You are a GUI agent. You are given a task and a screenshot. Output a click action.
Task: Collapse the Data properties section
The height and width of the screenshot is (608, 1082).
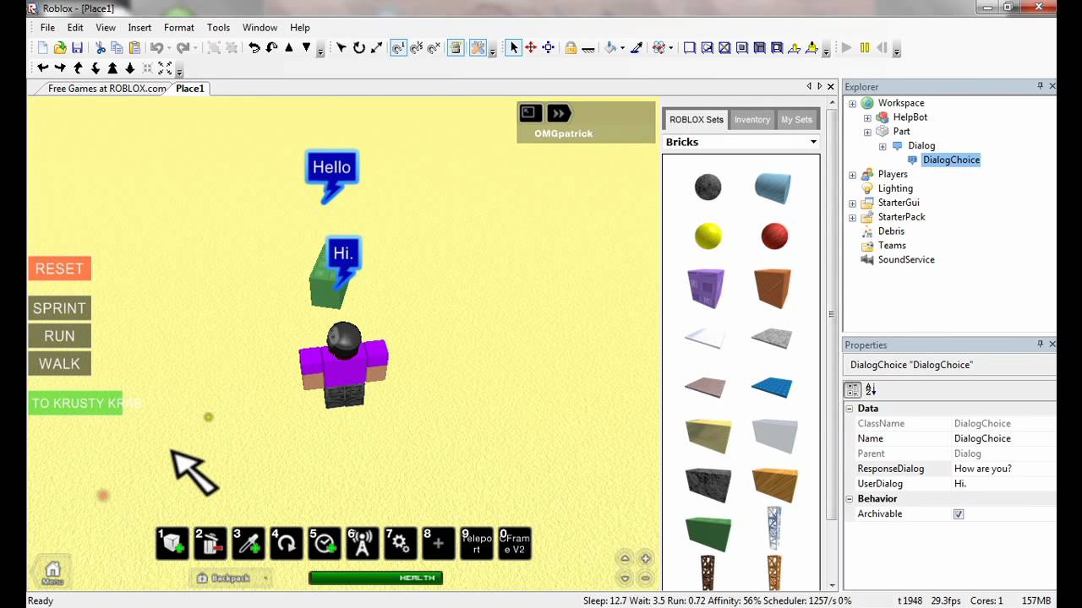click(850, 409)
